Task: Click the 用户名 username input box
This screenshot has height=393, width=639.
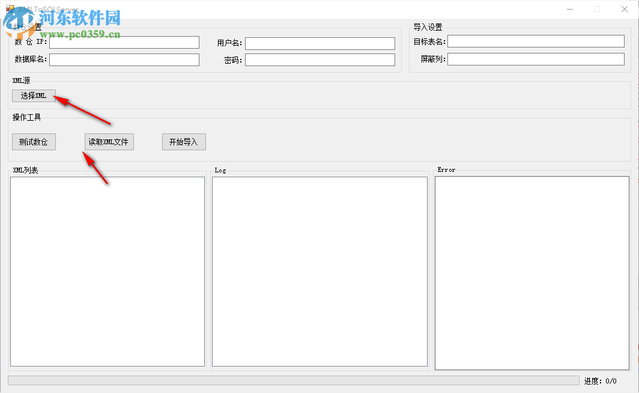Action: 321,43
